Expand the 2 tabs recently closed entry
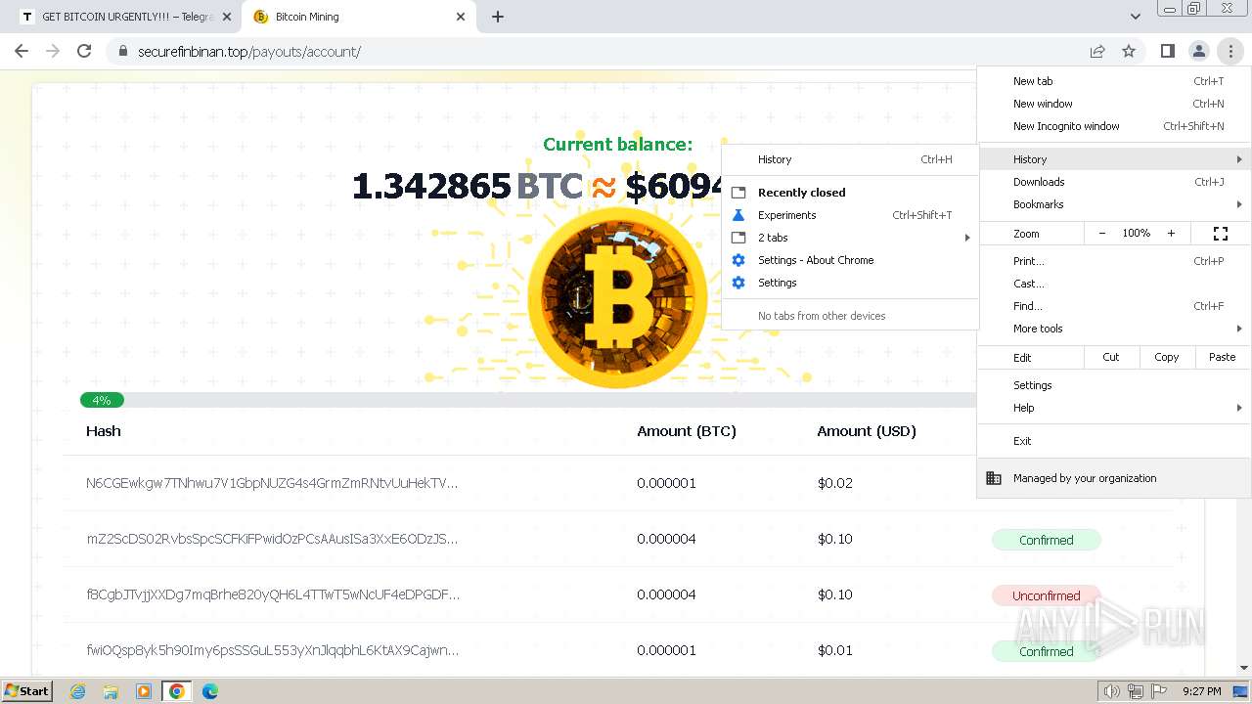Screen dimensions: 1252x704 tap(850, 238)
